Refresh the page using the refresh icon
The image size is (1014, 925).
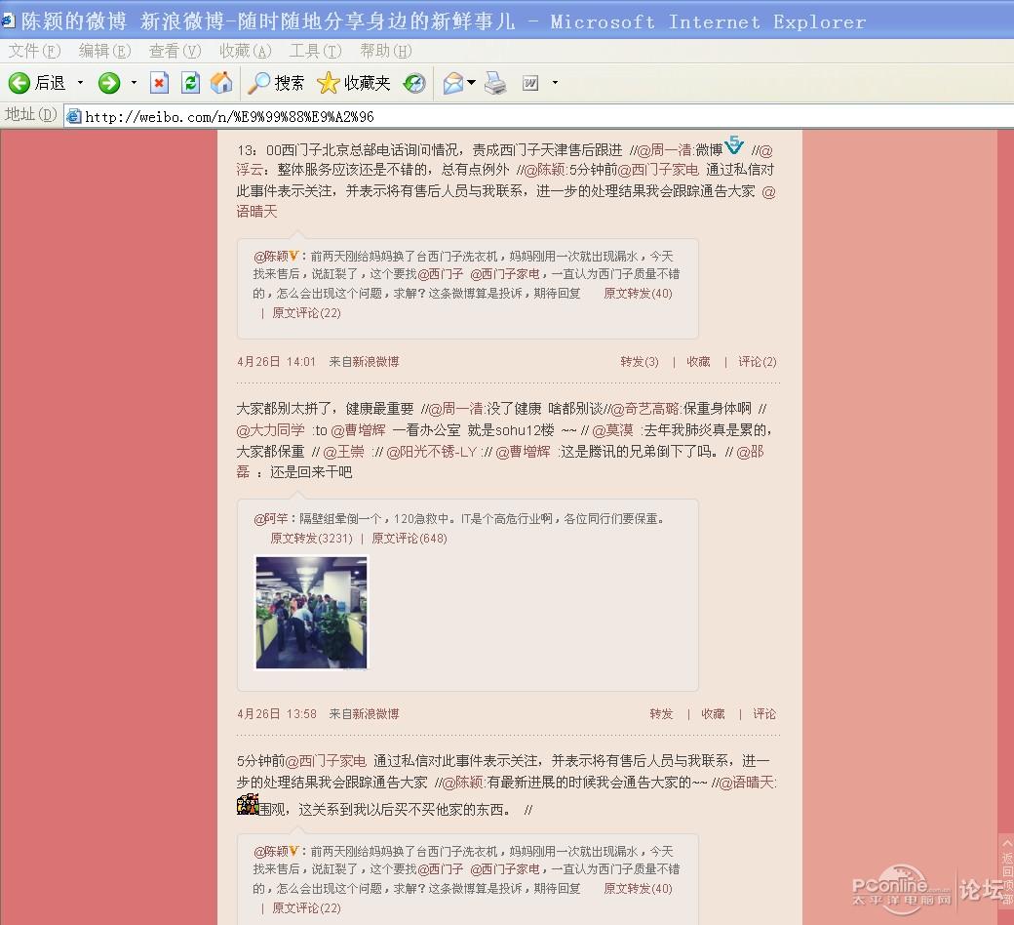190,83
